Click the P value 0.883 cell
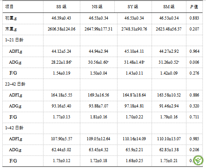 tap(194, 18)
